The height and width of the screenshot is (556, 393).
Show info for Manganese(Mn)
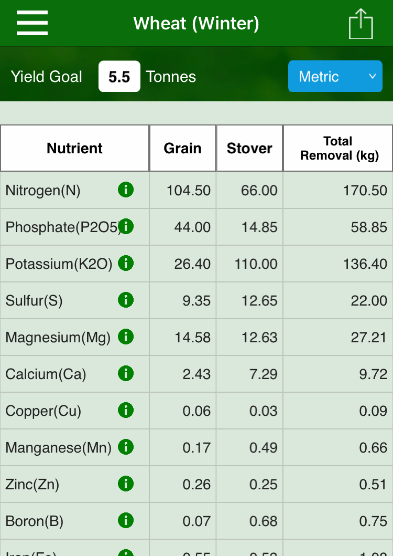point(126,447)
